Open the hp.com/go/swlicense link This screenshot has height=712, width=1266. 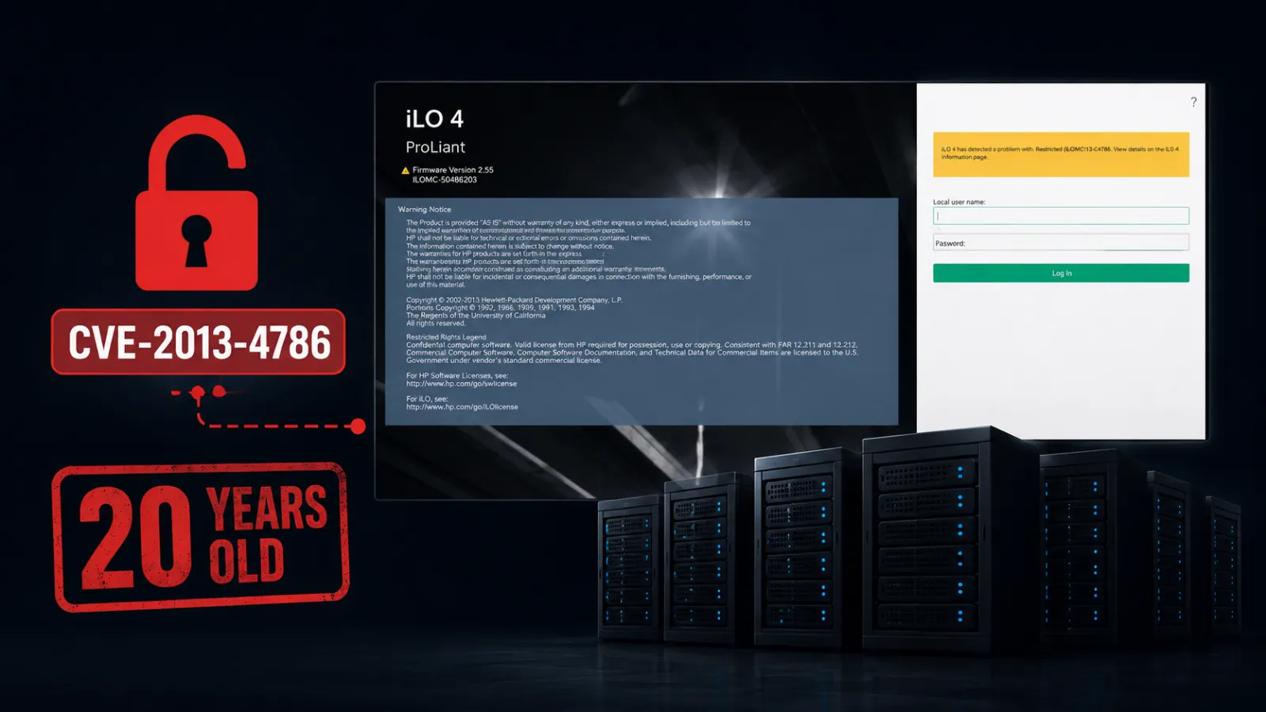pyautogui.click(x=461, y=384)
